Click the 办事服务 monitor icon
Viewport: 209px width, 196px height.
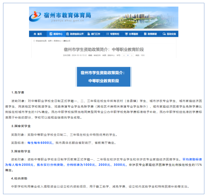pos(126,34)
